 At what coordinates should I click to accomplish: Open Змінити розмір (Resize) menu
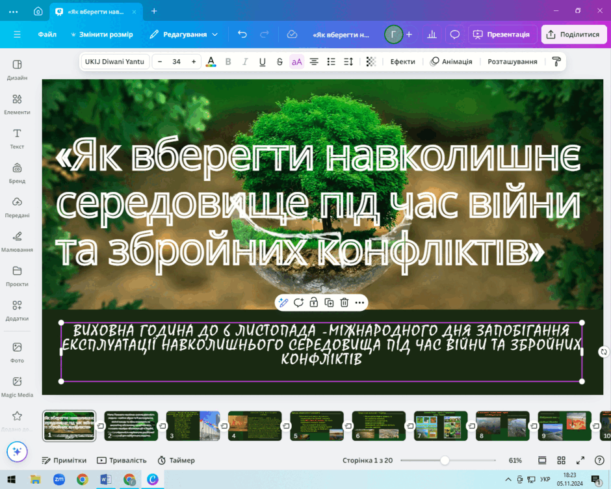(x=101, y=34)
